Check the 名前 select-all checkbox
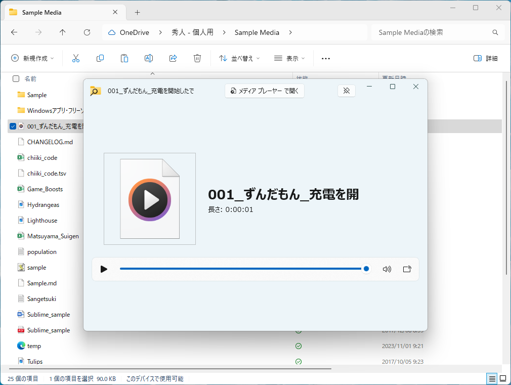 16,78
